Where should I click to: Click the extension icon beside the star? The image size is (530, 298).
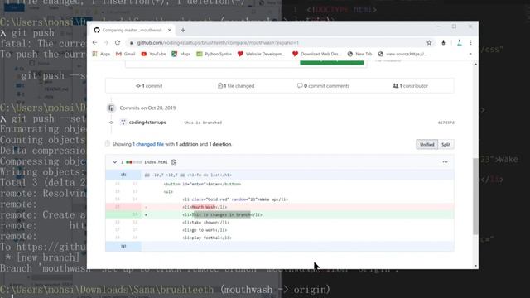coord(443,42)
